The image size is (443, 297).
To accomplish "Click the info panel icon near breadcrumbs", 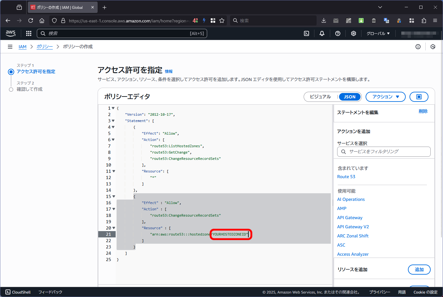I will 418,47.
